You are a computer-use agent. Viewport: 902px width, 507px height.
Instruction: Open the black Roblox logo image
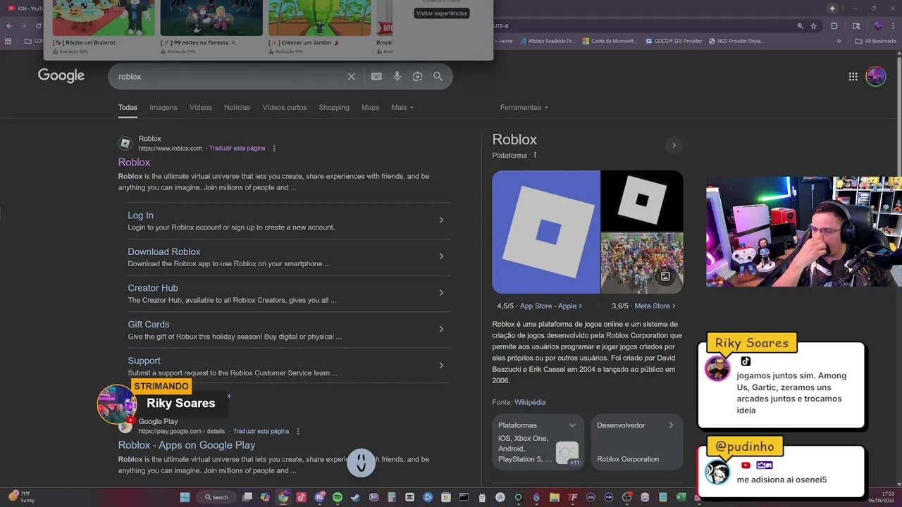coord(642,201)
